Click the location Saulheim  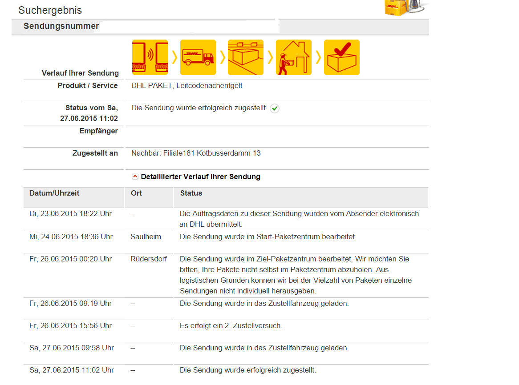click(x=146, y=237)
